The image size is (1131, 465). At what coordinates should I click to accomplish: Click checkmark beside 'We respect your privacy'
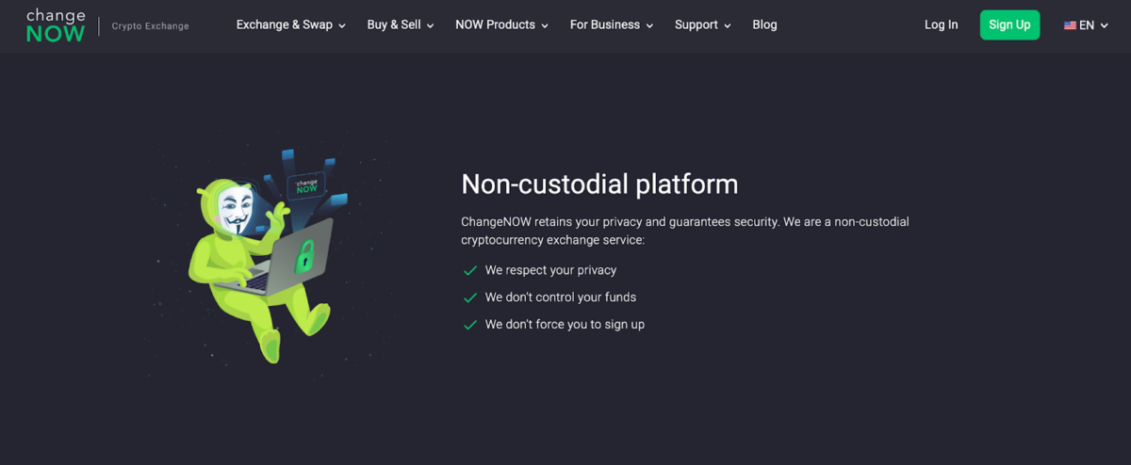click(469, 270)
